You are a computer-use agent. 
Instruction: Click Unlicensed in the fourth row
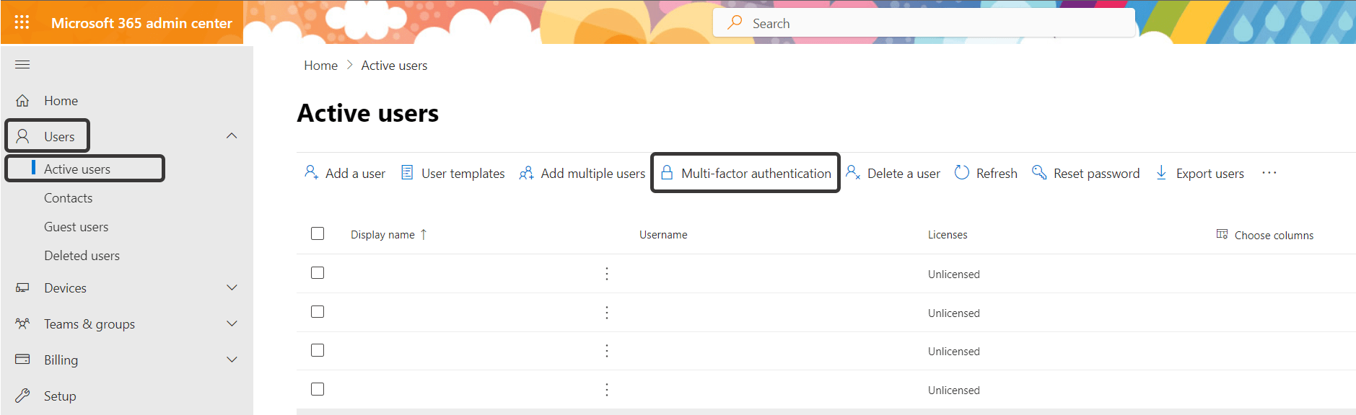point(954,391)
